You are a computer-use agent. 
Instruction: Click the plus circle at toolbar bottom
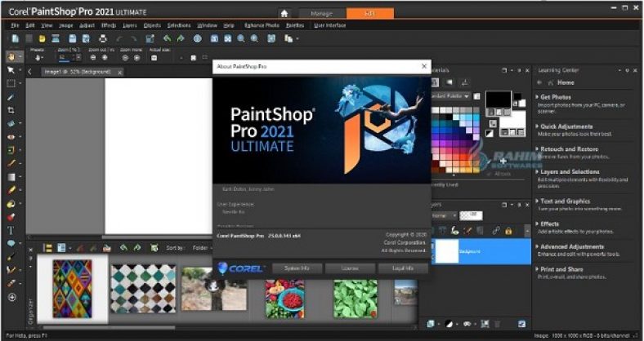click(x=12, y=297)
